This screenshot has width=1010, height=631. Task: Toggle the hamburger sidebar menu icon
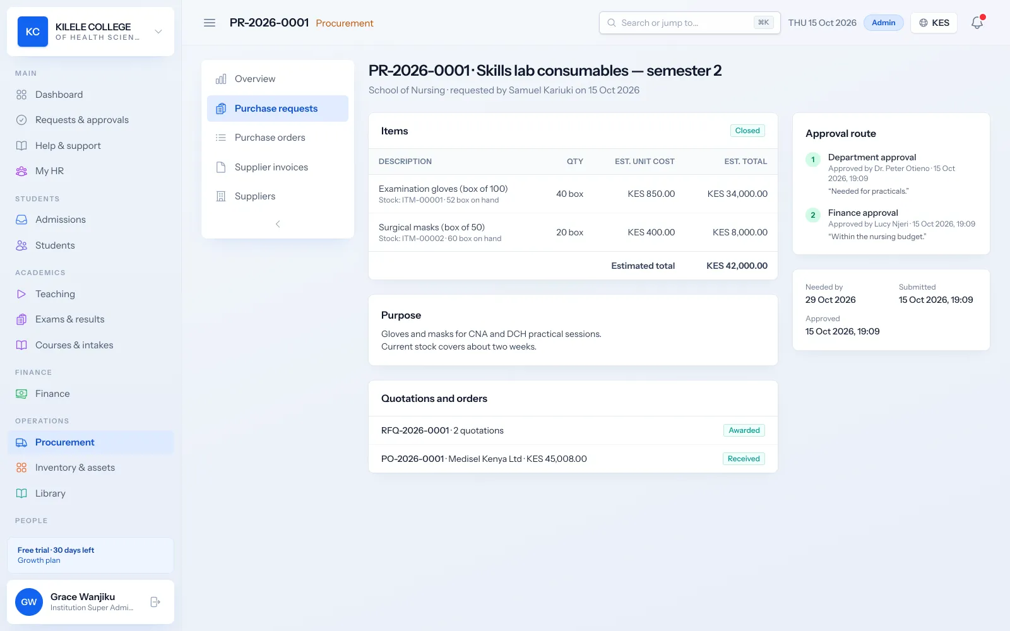tap(210, 23)
